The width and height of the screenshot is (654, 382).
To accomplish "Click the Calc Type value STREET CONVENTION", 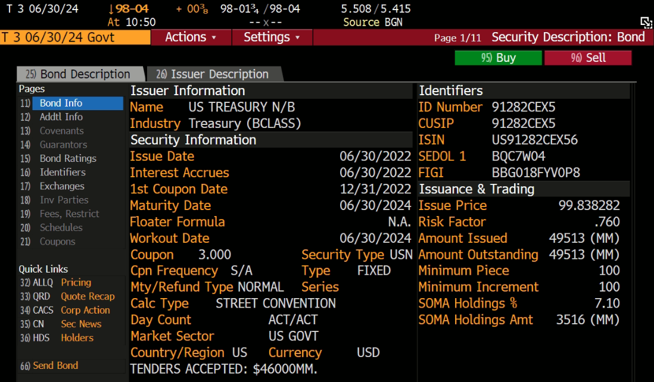I will [x=276, y=303].
